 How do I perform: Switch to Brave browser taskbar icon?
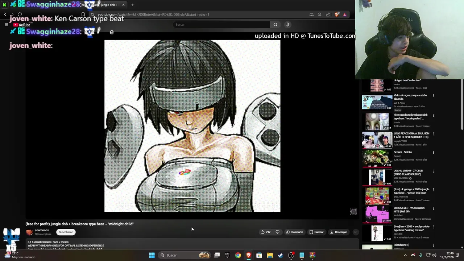click(249, 255)
